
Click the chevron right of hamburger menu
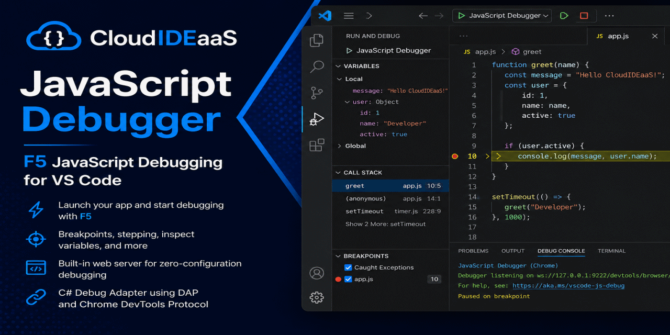point(369,16)
